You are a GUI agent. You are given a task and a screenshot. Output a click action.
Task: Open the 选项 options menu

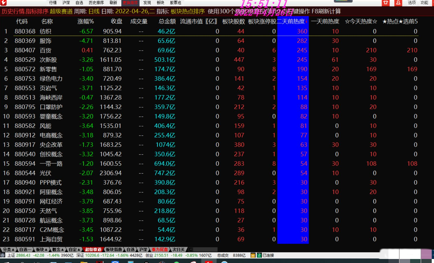coord(412,3)
